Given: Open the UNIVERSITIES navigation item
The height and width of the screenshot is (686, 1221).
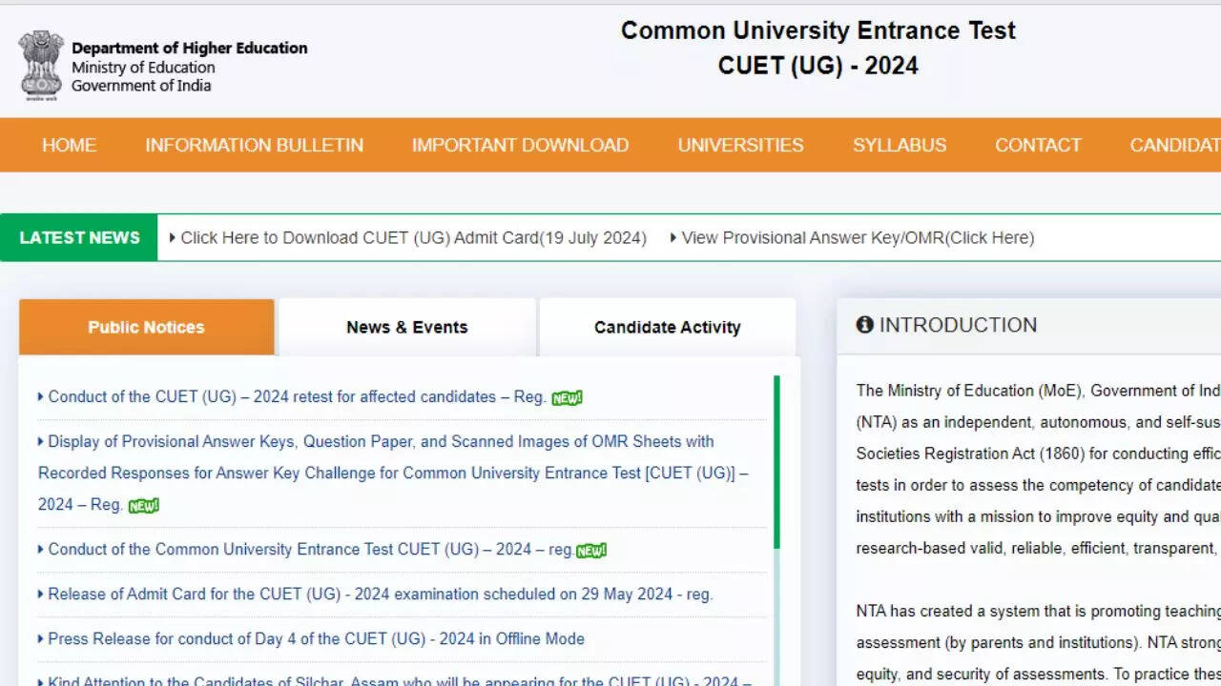Looking at the screenshot, I should coord(740,145).
